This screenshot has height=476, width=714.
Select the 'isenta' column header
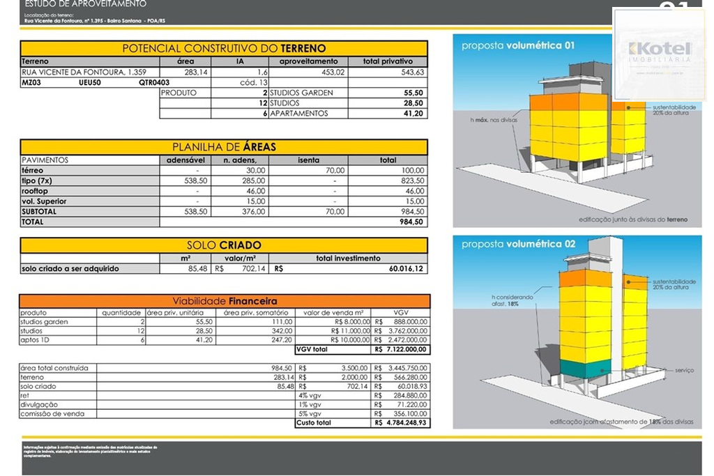tap(308, 160)
